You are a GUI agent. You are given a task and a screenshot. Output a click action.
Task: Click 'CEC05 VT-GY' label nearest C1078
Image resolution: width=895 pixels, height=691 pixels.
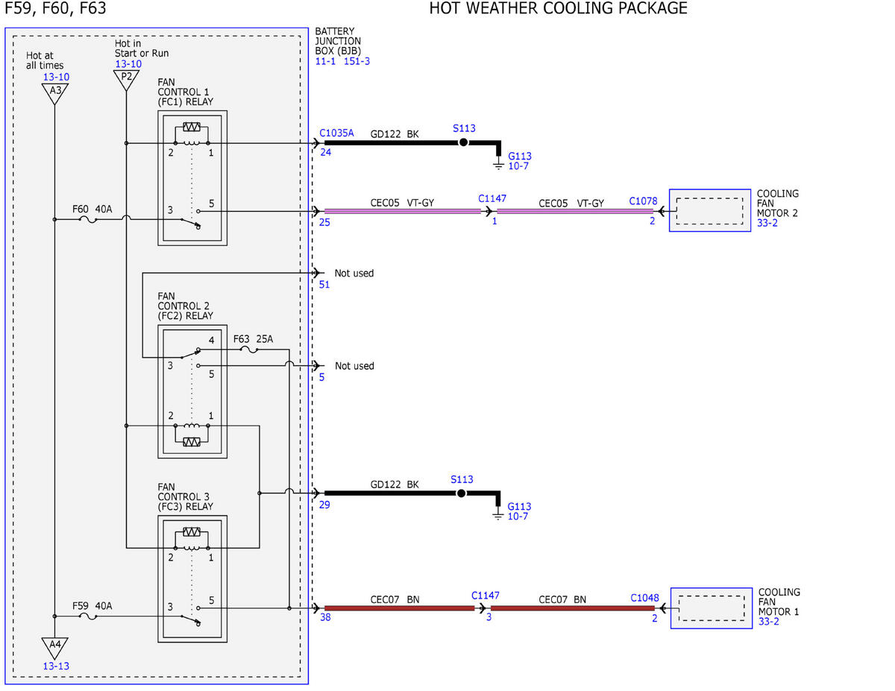[x=571, y=202]
